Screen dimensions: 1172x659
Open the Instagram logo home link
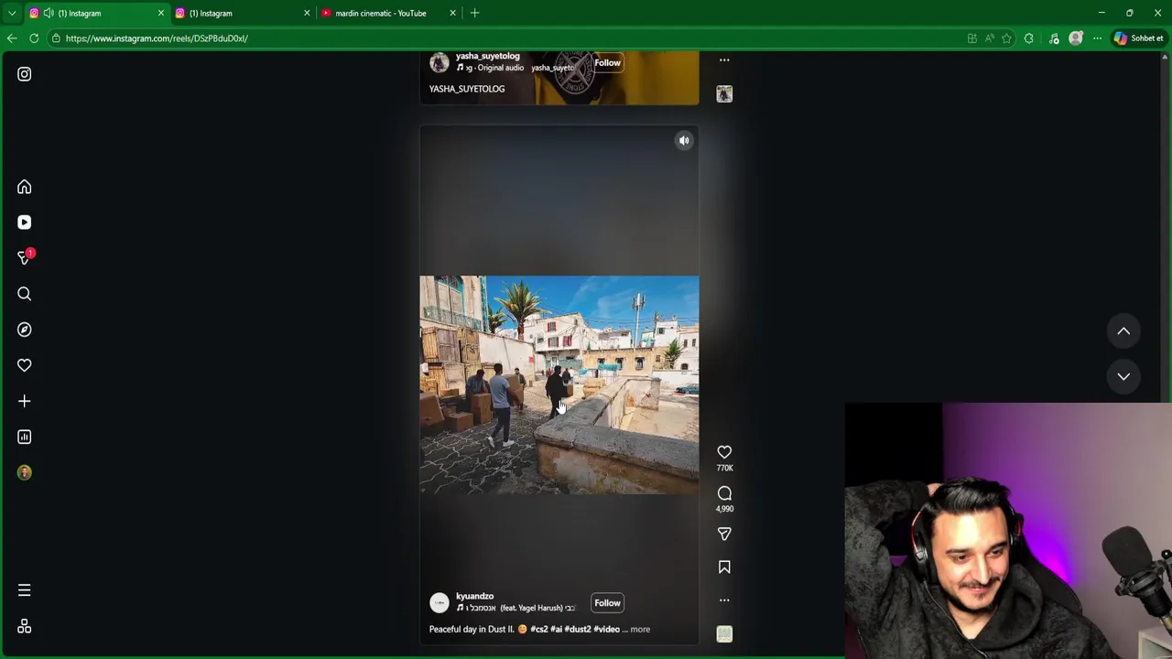point(25,74)
